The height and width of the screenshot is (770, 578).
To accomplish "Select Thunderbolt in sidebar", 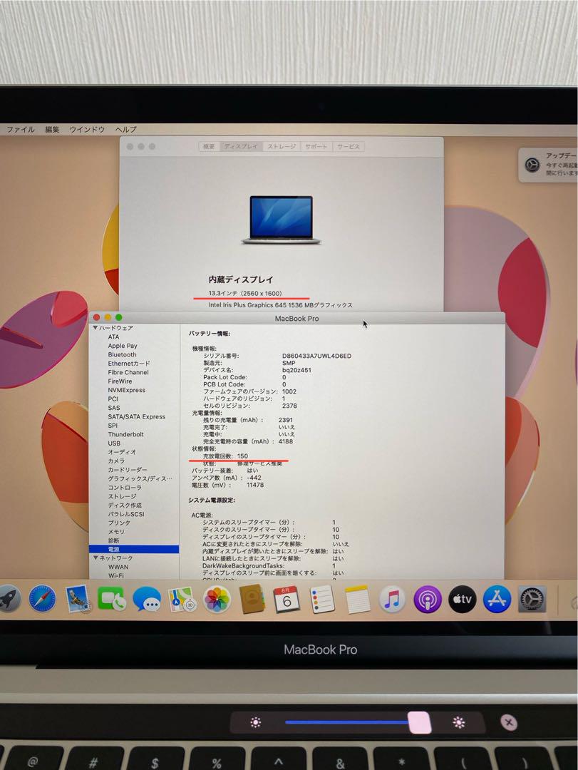I will tap(125, 434).
